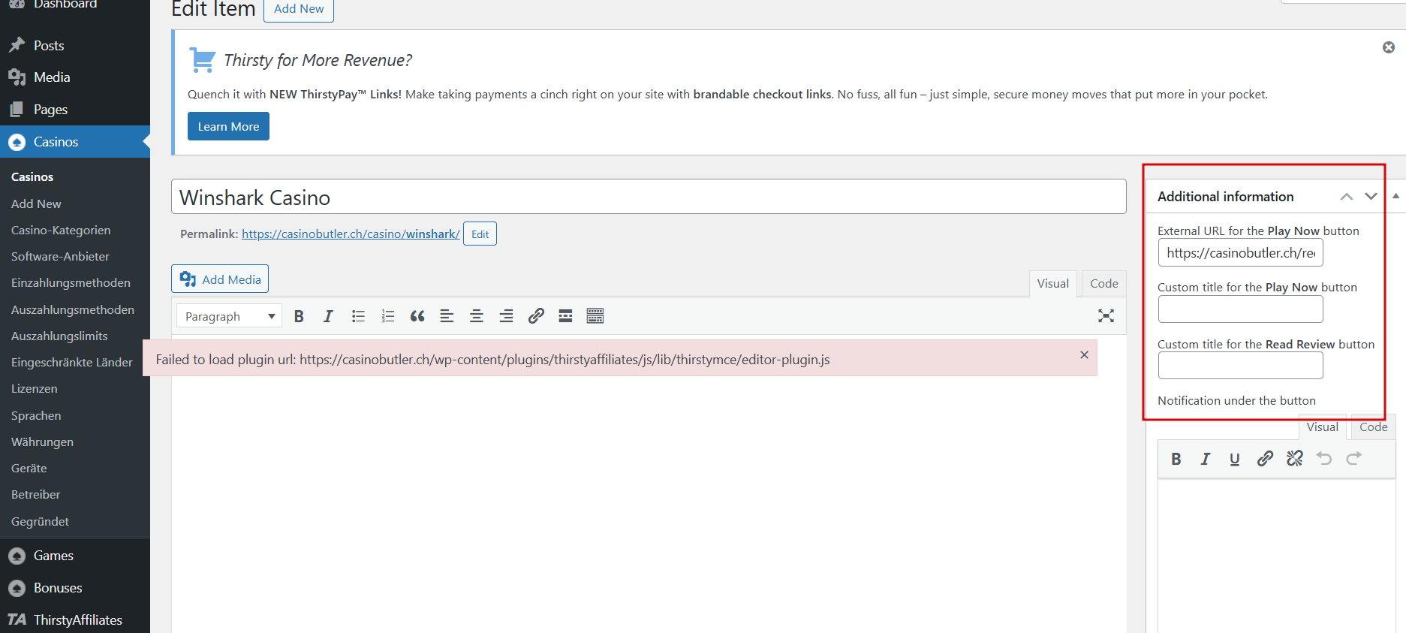Open Währungen submenu
Image resolution: width=1406 pixels, height=633 pixels.
pos(42,442)
